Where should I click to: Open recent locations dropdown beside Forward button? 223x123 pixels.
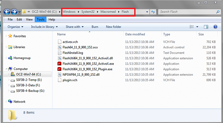(x=20, y=12)
